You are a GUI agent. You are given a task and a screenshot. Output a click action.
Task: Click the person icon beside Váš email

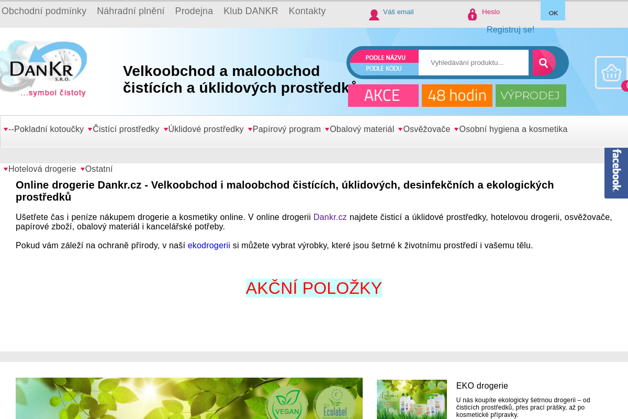coord(374,14)
